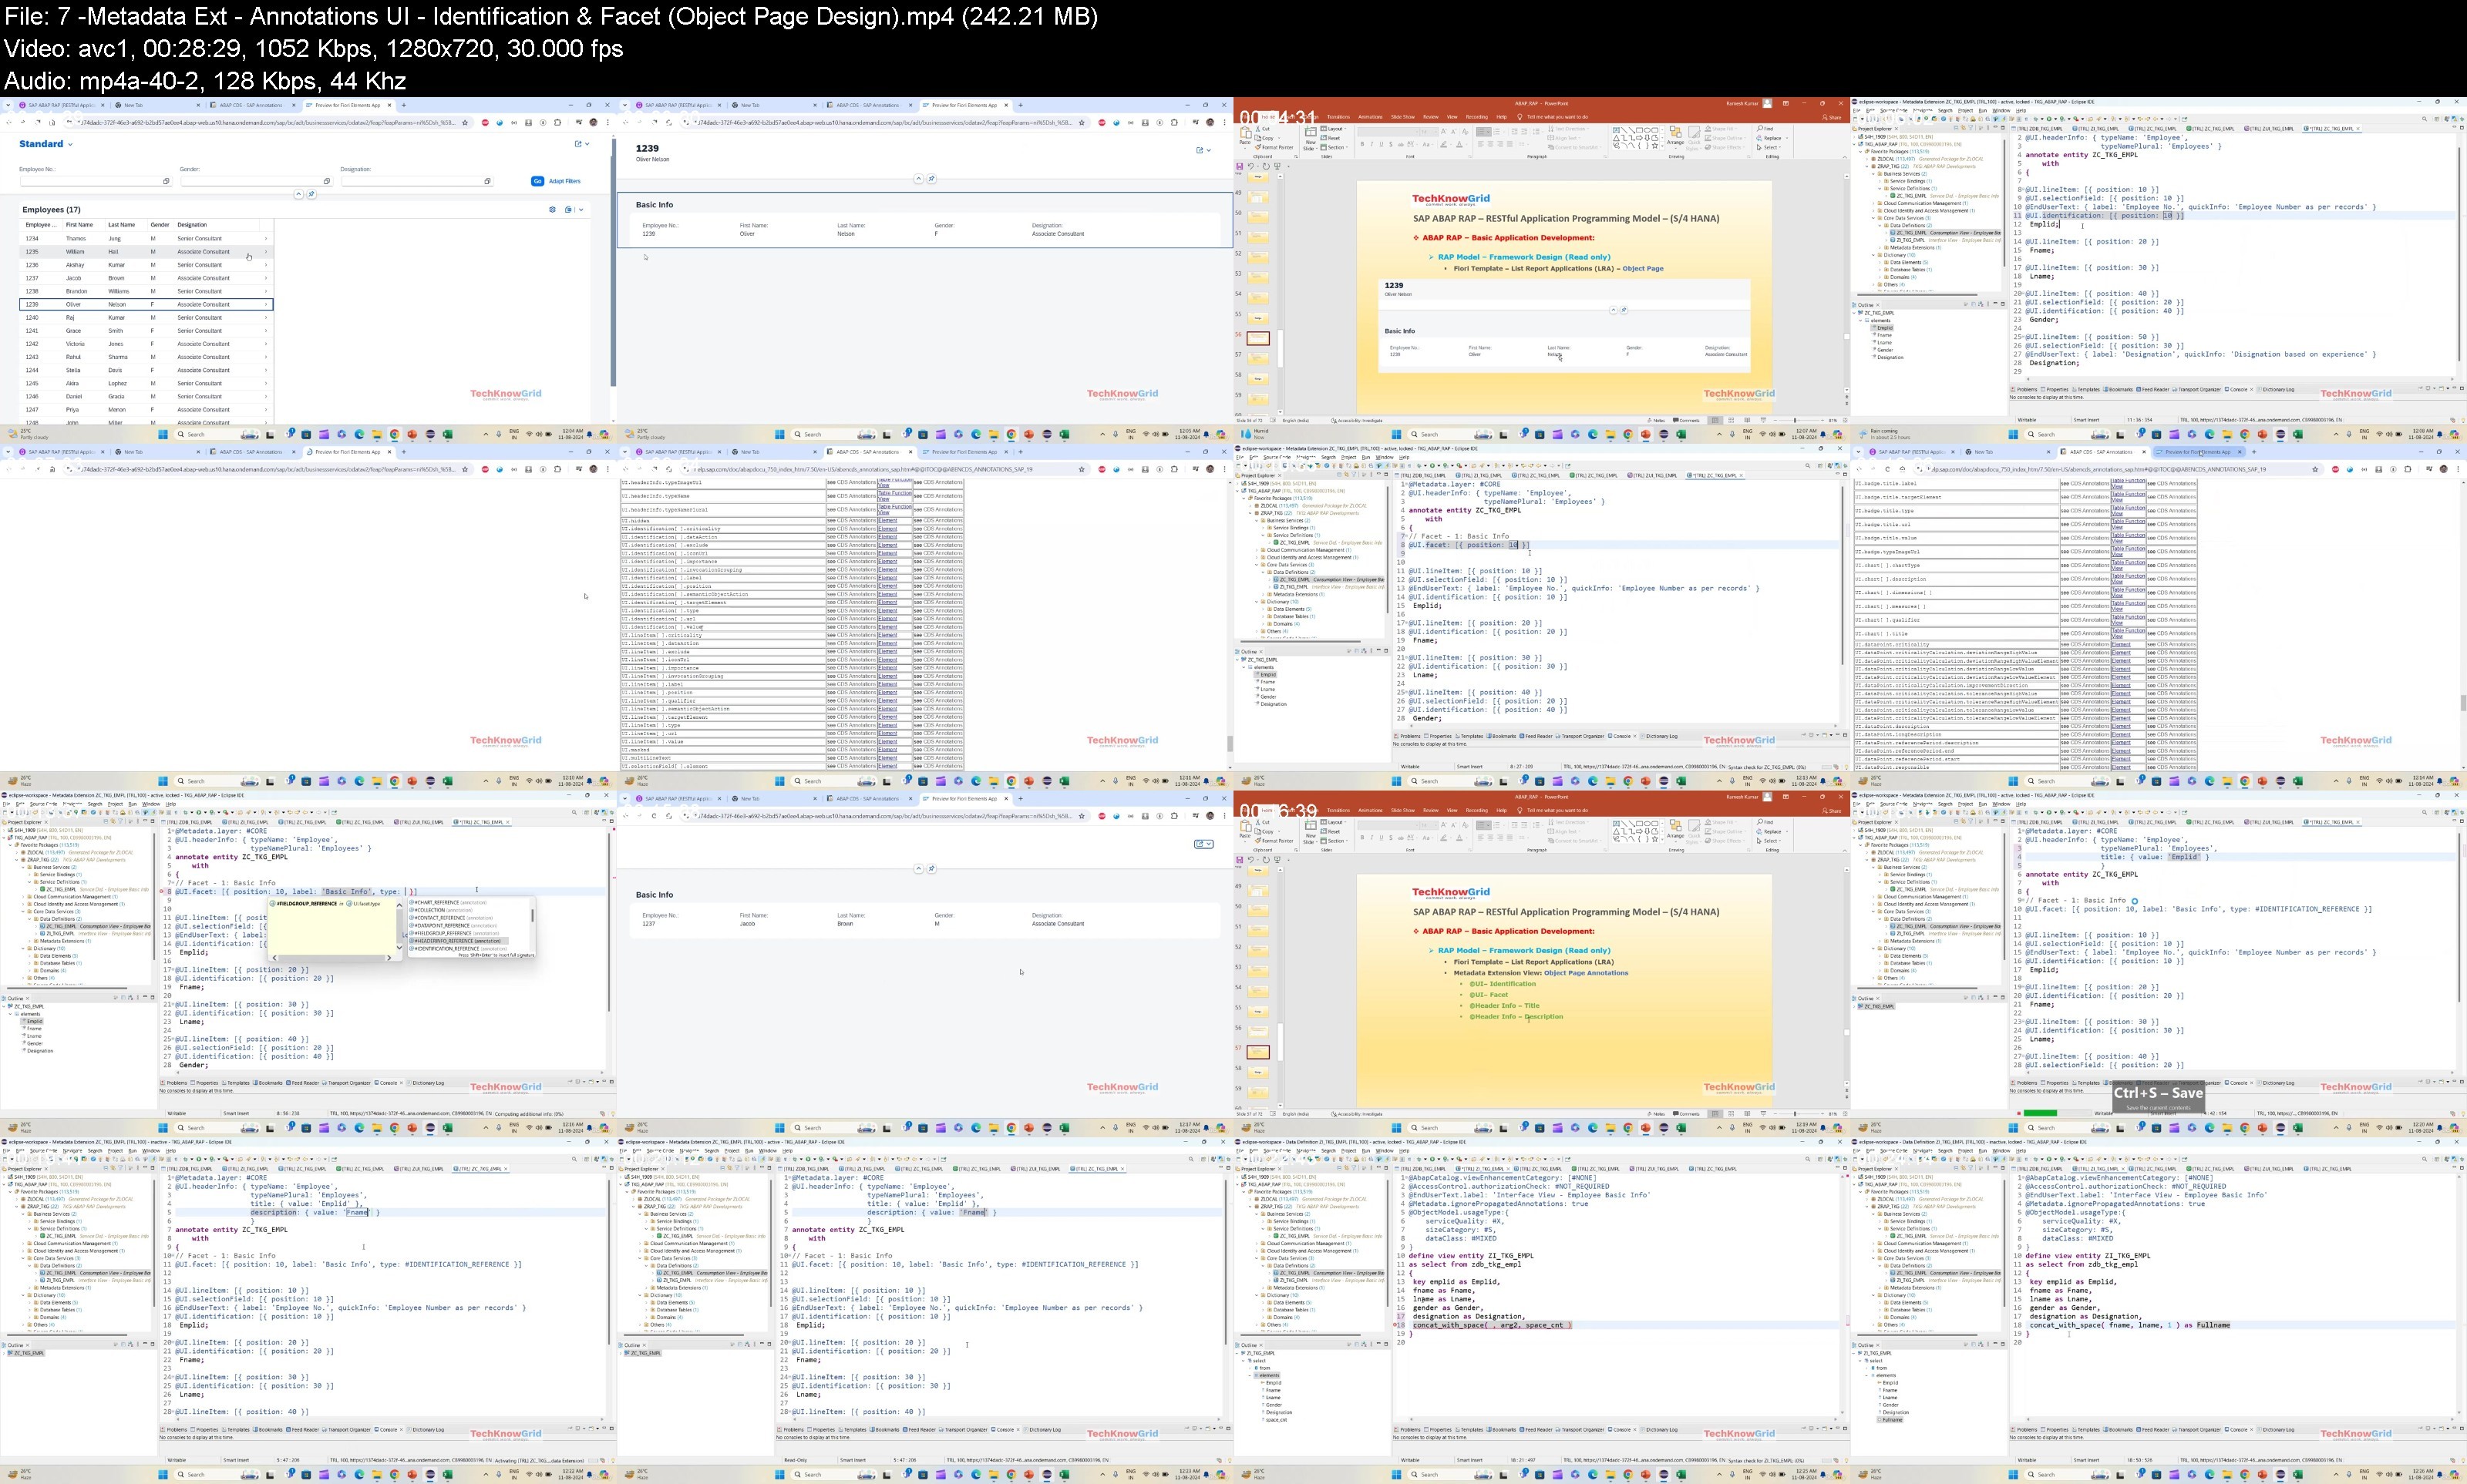Open export dropdown arrow in Employees (17) header

[x=581, y=210]
